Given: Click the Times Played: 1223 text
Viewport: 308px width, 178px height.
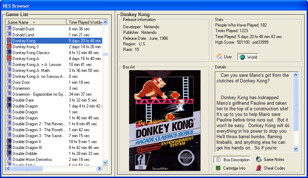Looking at the screenshot, I should point(232,31).
